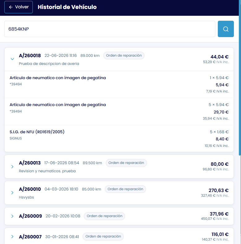Click total amount 80,00 €
The image size is (241, 244).
(220, 164)
